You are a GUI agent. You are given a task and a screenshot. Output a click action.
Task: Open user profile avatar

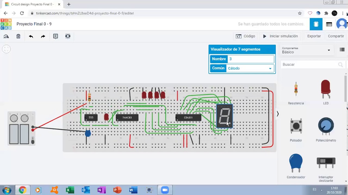click(x=341, y=24)
